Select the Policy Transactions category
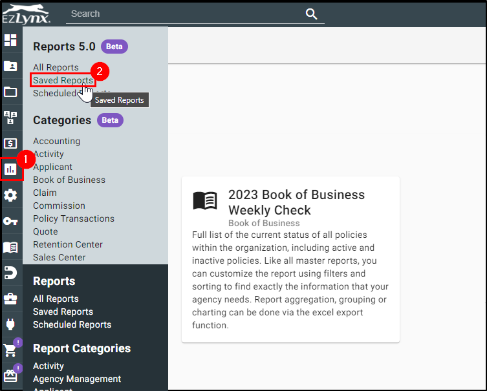 coord(74,219)
